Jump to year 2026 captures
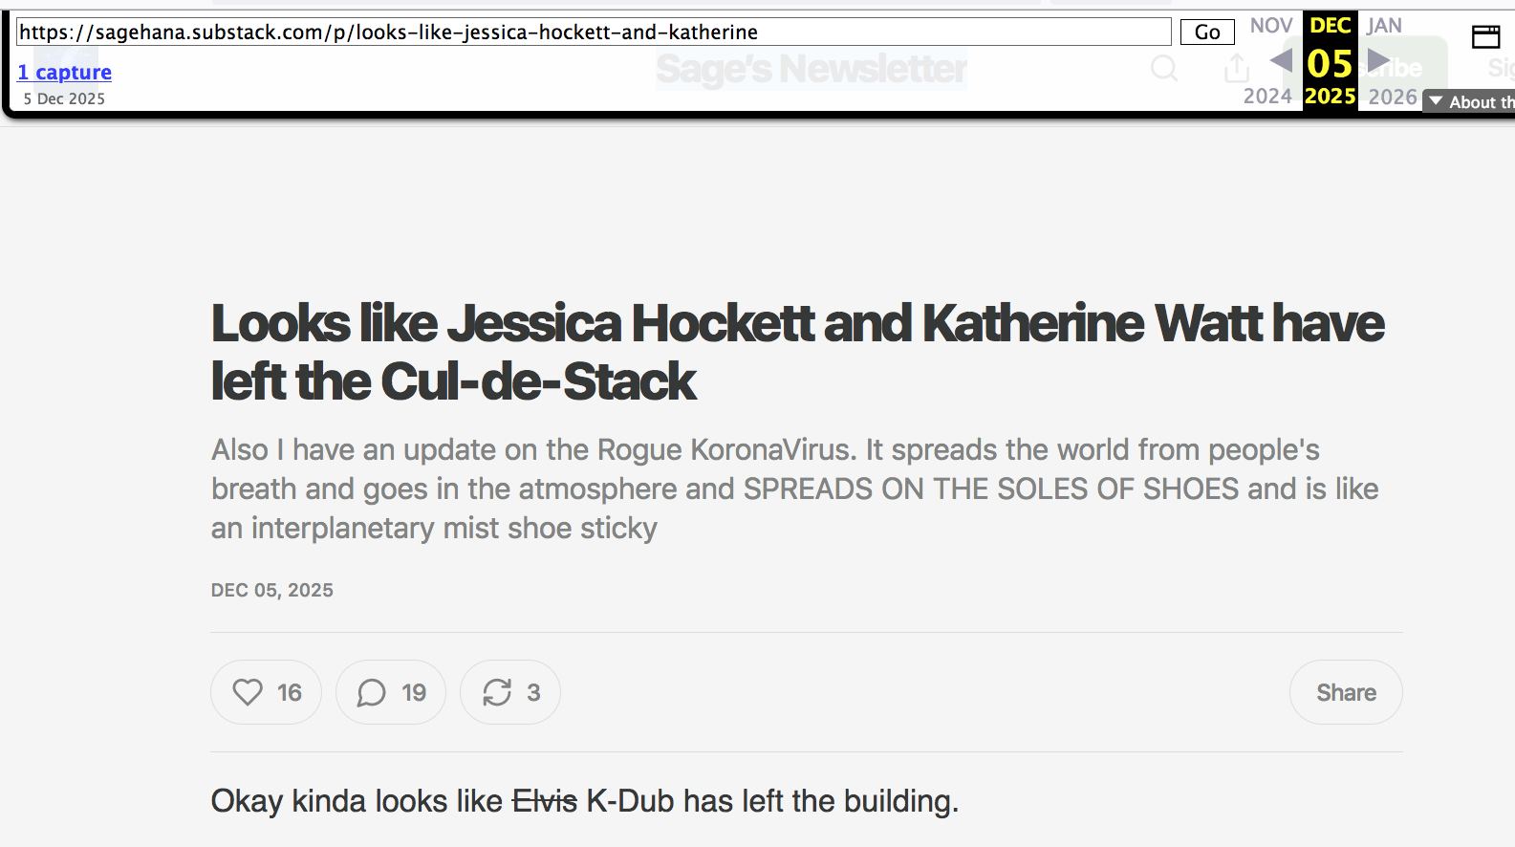 tap(1392, 97)
